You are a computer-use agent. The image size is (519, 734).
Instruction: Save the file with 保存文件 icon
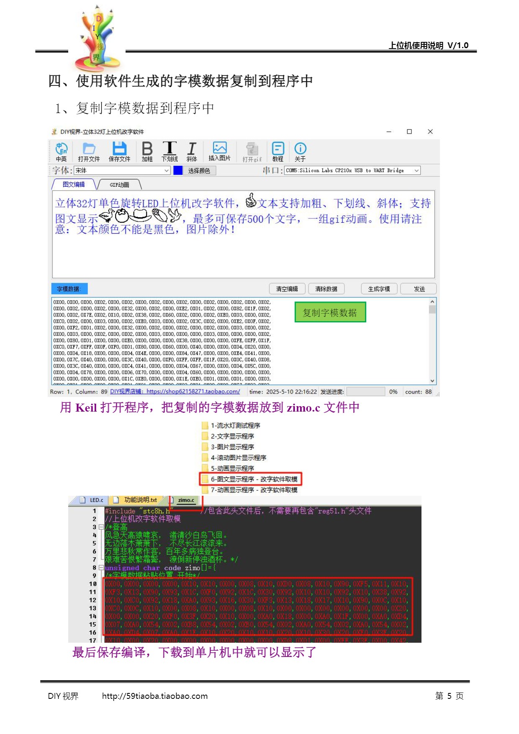119,152
